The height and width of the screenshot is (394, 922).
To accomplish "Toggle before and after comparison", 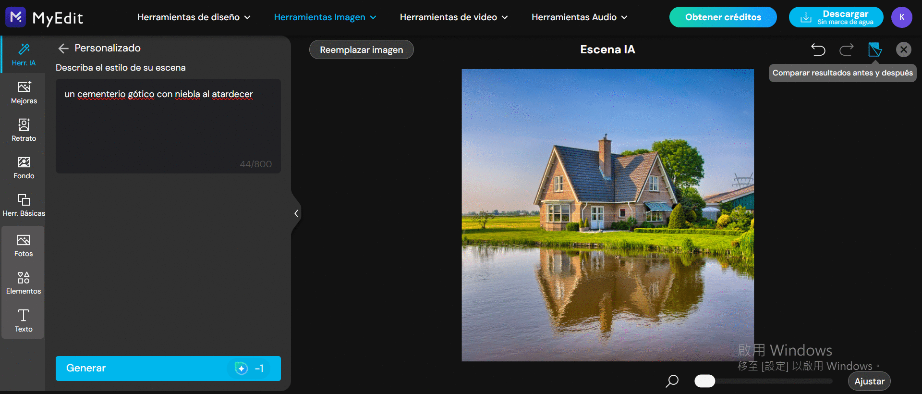I will (x=875, y=49).
